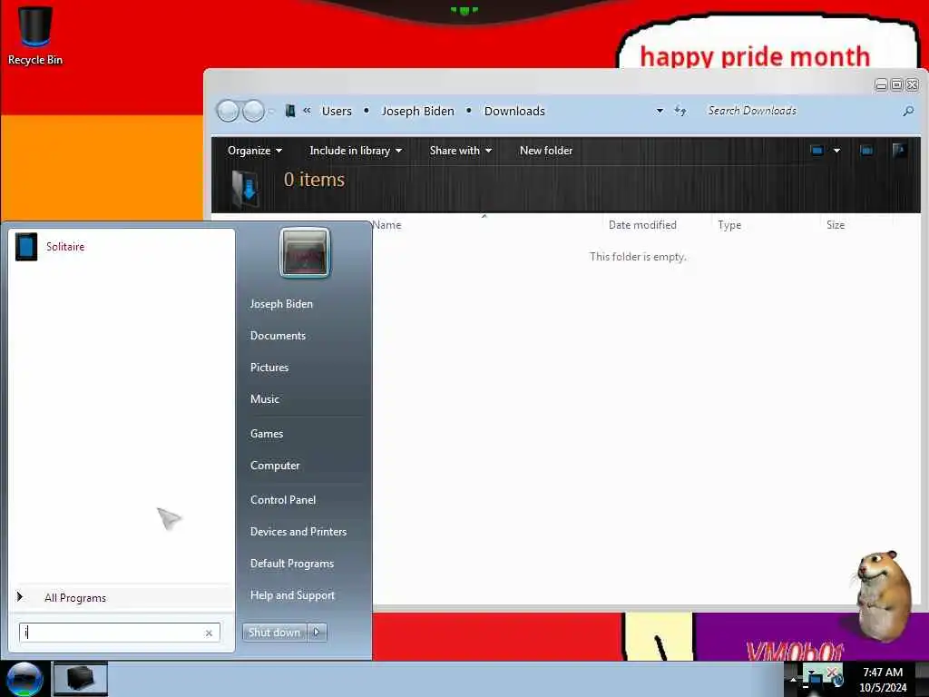929x697 pixels.
Task: Open shut down options arrow
Action: [317, 633]
